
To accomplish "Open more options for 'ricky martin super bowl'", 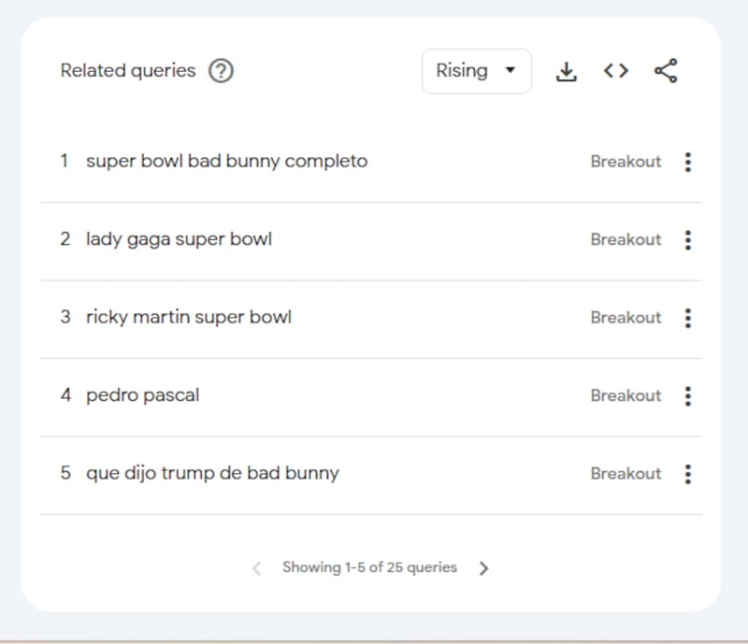I will [688, 318].
